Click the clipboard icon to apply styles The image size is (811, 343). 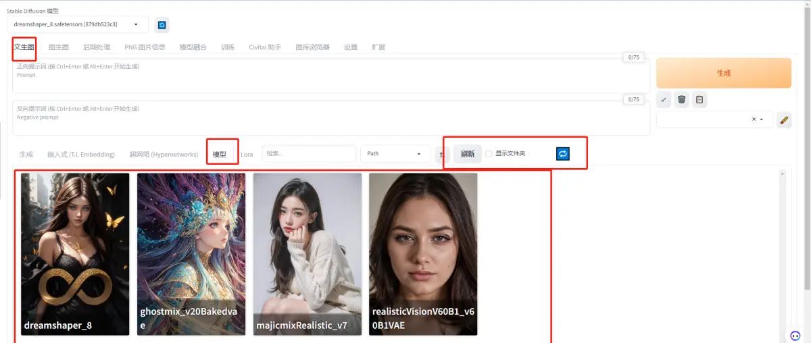point(699,100)
